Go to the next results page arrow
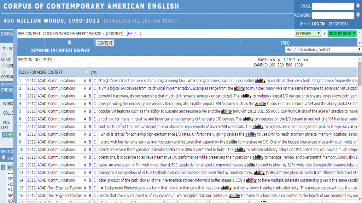 299,60
